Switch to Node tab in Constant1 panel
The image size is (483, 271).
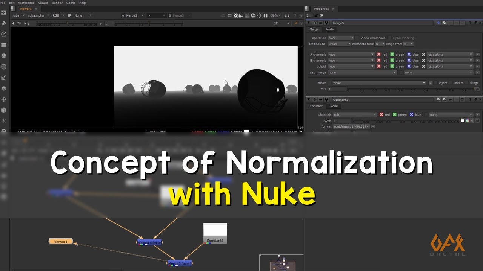coord(334,106)
